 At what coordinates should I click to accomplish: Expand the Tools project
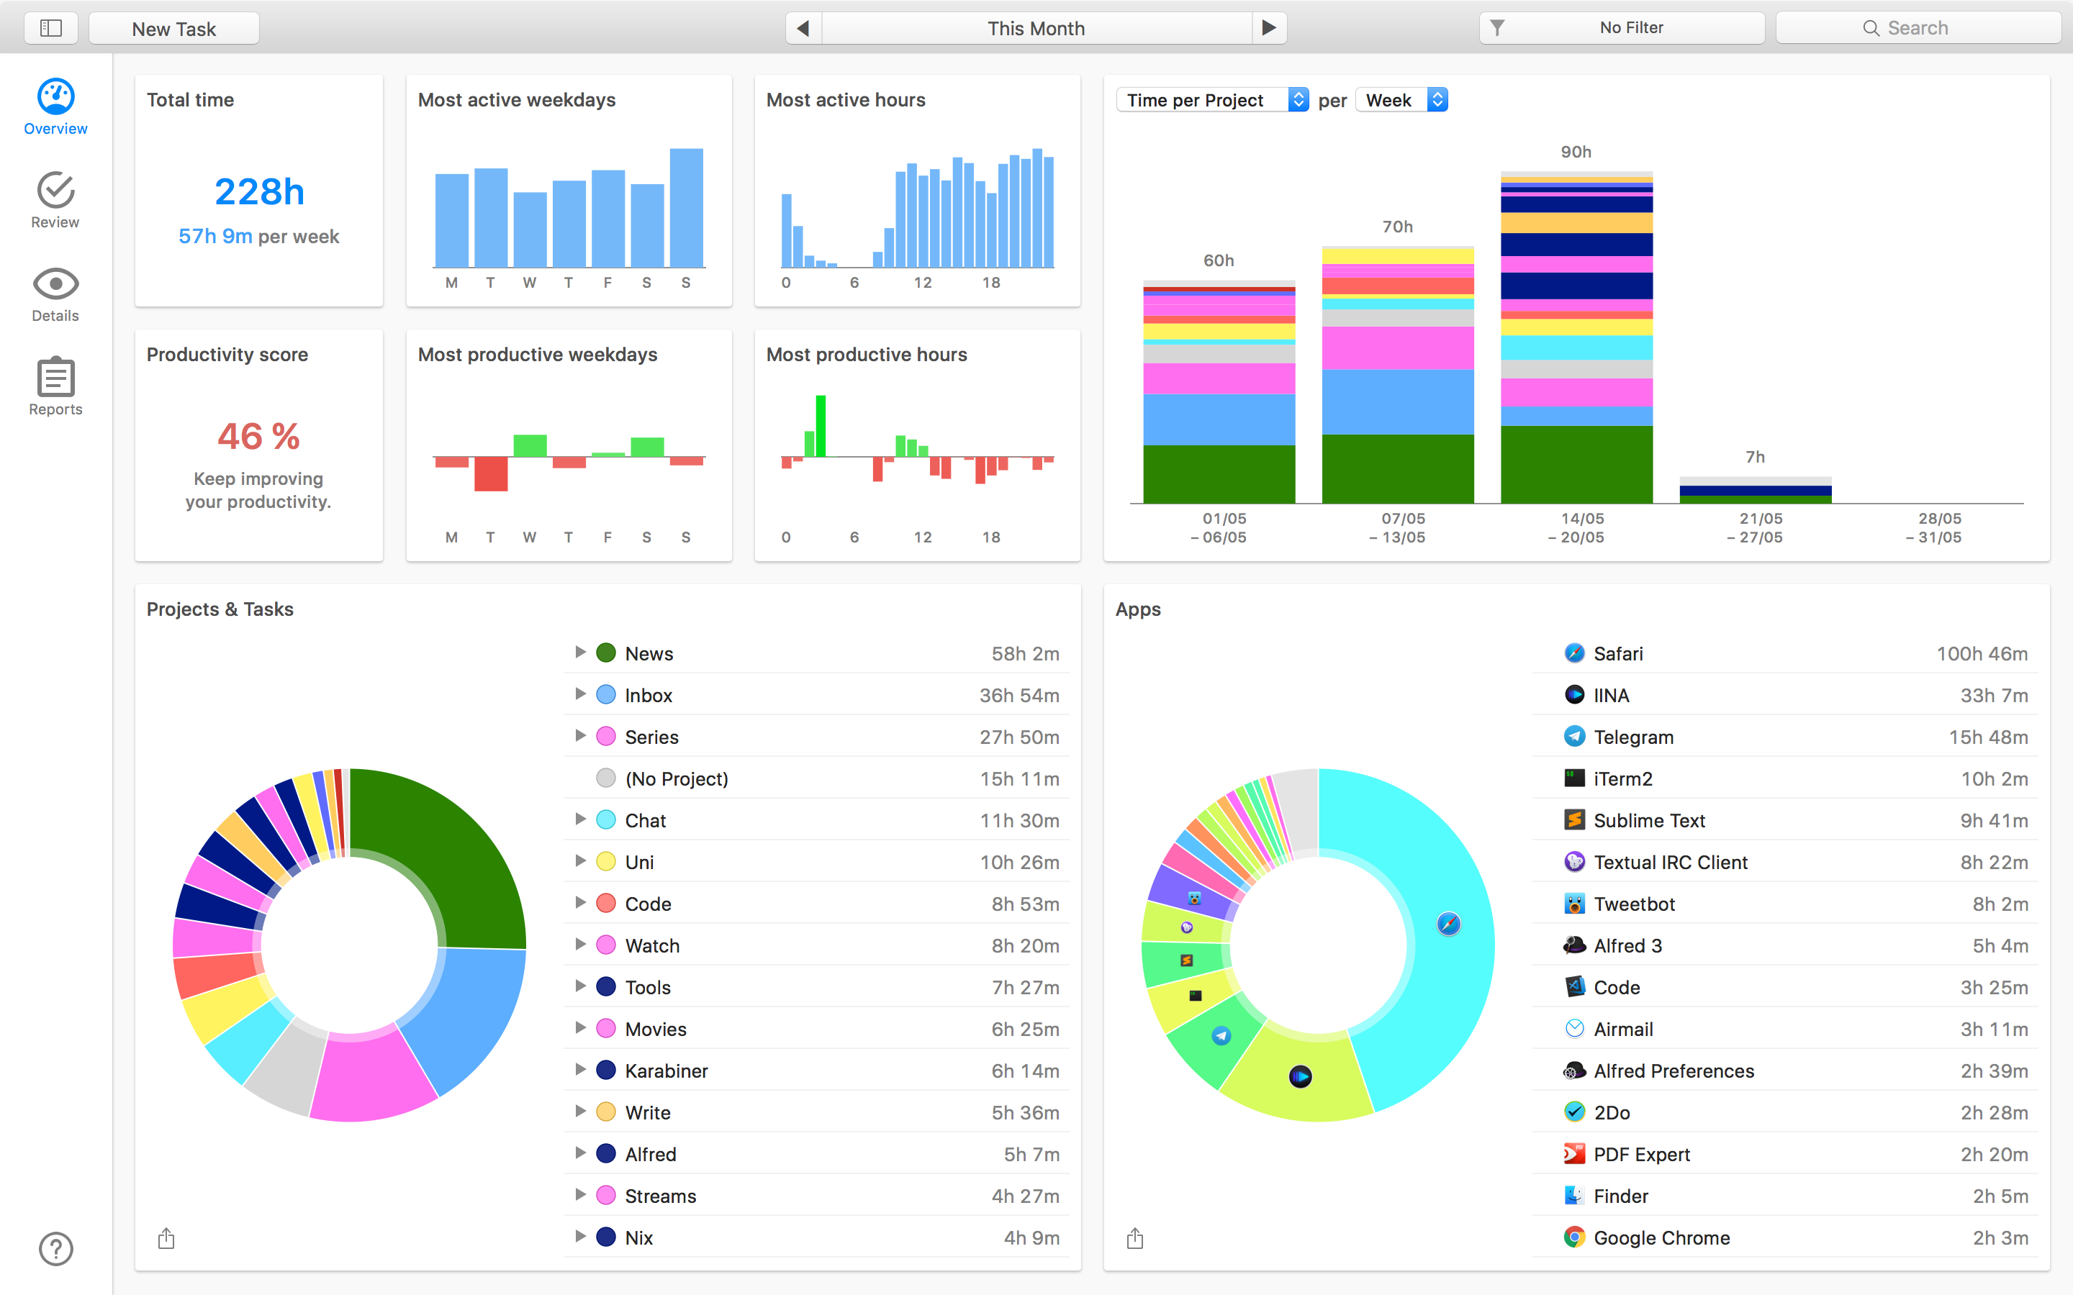tap(580, 986)
